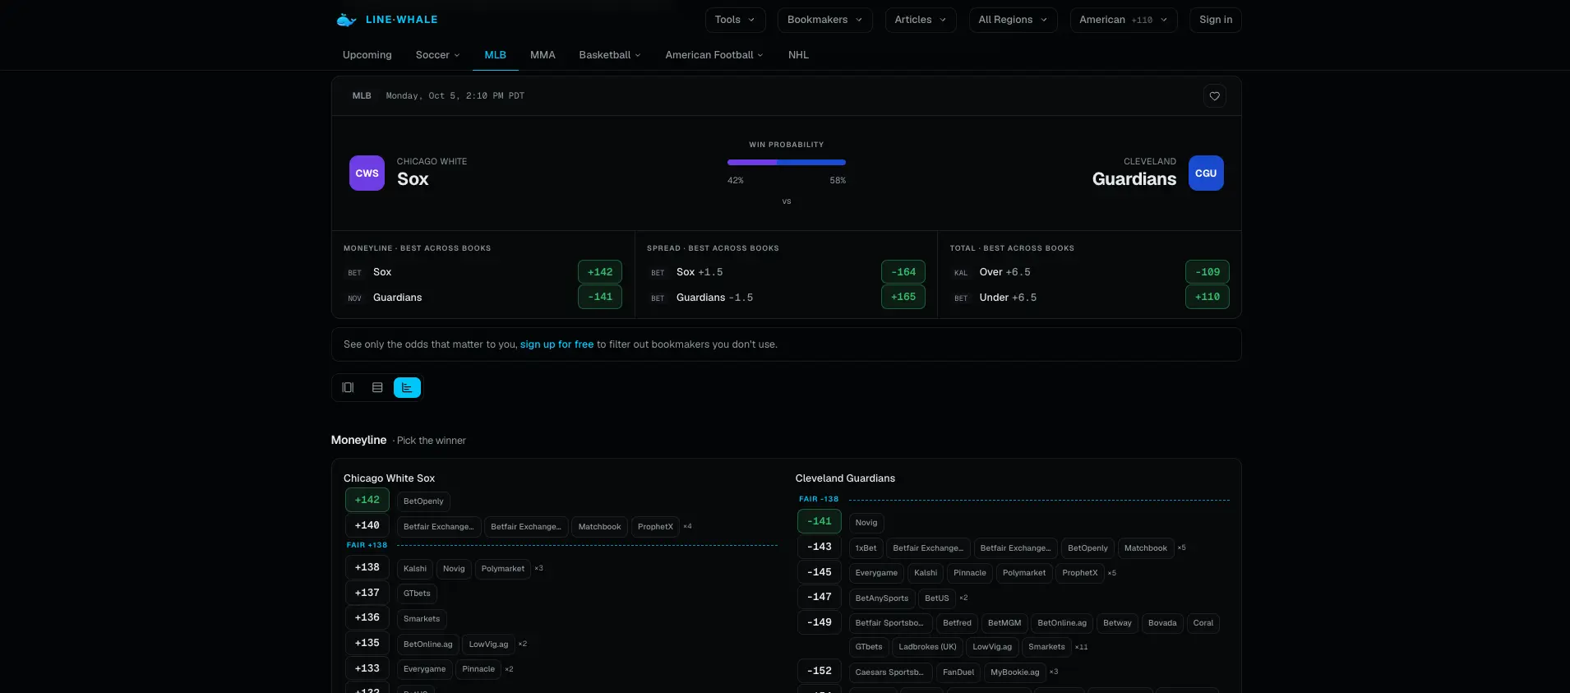The height and width of the screenshot is (693, 1570).
Task: Click the win probability bar
Action: (787, 163)
